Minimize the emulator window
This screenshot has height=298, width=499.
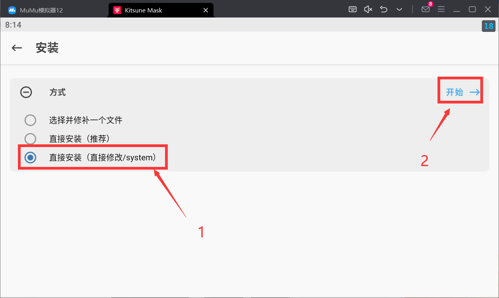point(457,9)
